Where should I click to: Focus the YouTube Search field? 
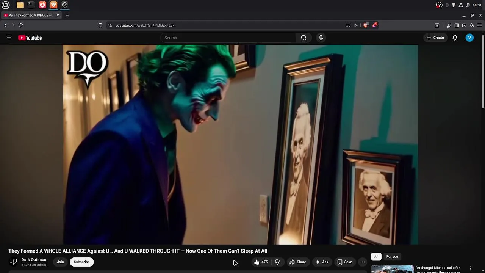click(x=228, y=38)
